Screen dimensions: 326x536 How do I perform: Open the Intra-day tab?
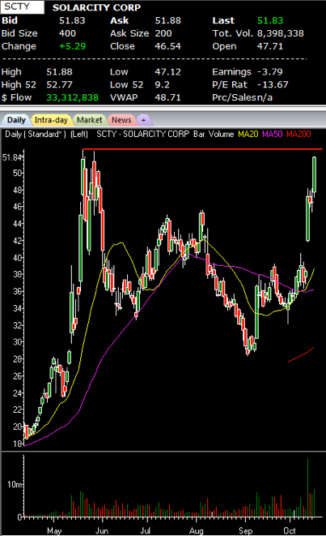tap(51, 120)
